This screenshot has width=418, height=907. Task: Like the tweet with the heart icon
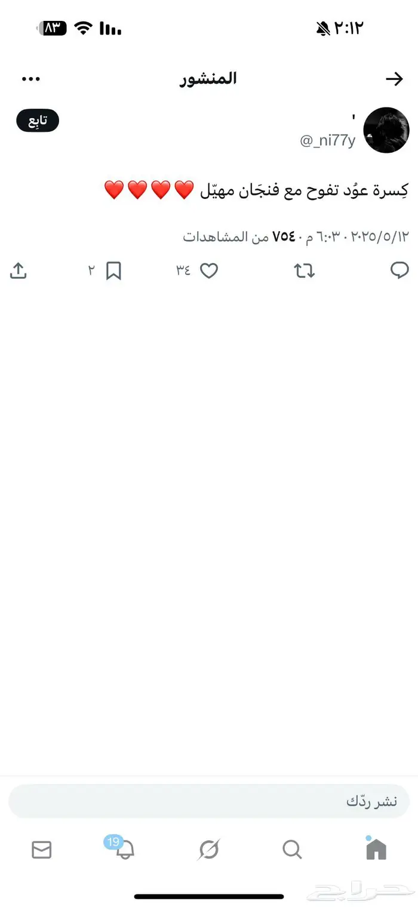coord(209,270)
